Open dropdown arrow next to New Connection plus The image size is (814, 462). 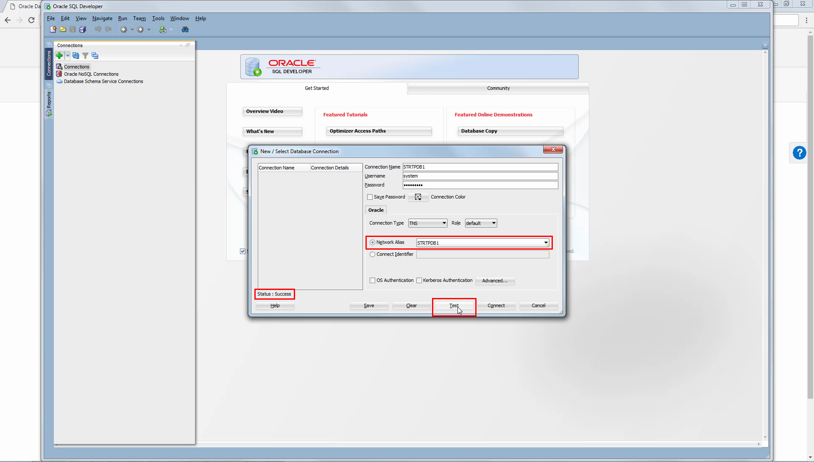67,56
